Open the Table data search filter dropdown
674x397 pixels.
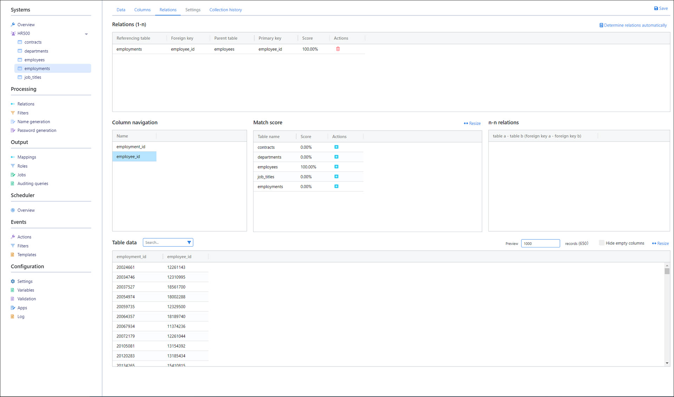[x=189, y=243]
